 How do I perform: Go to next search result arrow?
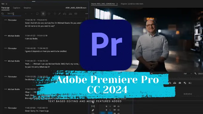point(32,14)
